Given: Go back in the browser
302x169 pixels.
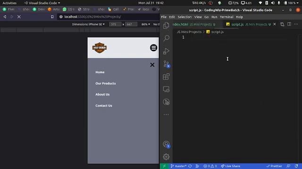Looking at the screenshot, I should (5, 17).
